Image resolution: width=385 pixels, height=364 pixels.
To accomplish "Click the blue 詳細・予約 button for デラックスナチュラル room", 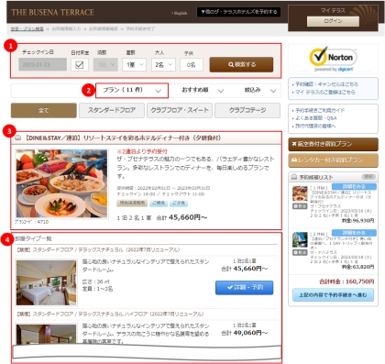I will (x=244, y=288).
